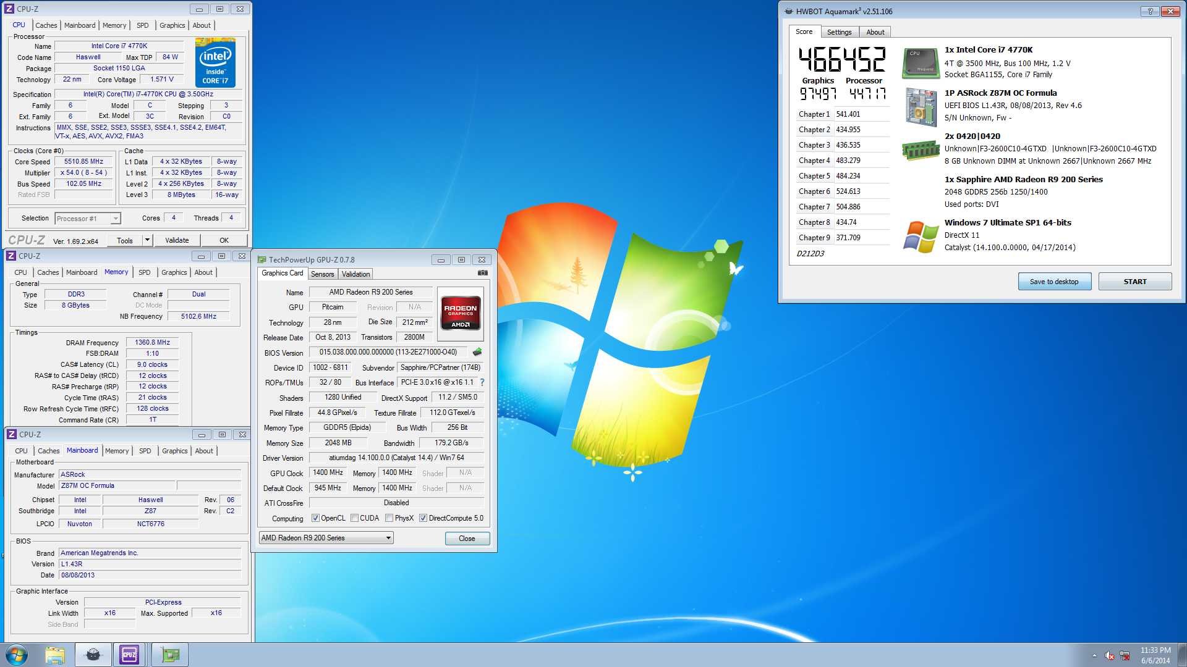Image resolution: width=1187 pixels, height=667 pixels.
Task: Toggle the CUDA checkbox in GPU-Z
Action: [x=354, y=518]
